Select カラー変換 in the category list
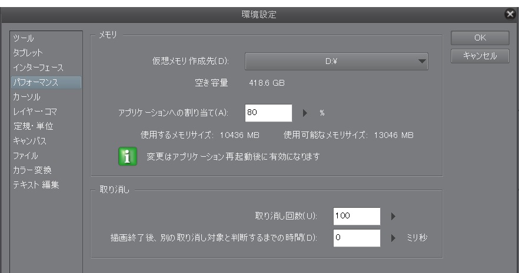Screen dimensions: 519x273 [32, 170]
